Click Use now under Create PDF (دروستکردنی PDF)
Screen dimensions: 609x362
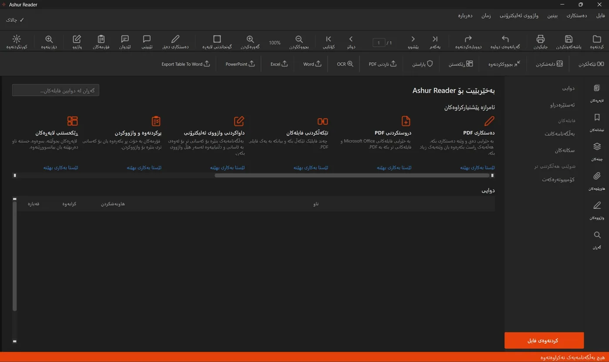pyautogui.click(x=394, y=168)
